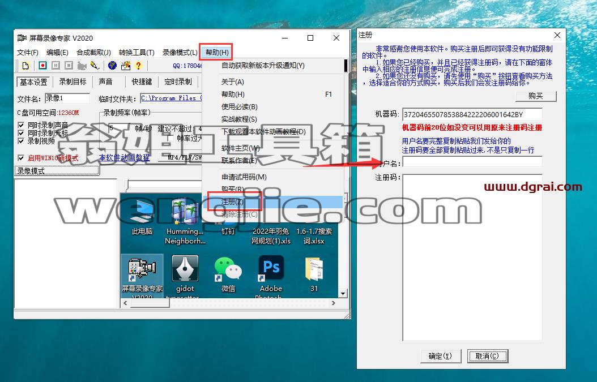The height and width of the screenshot is (382, 597).
Task: Click the 用户名 input field
Action: tap(472, 162)
